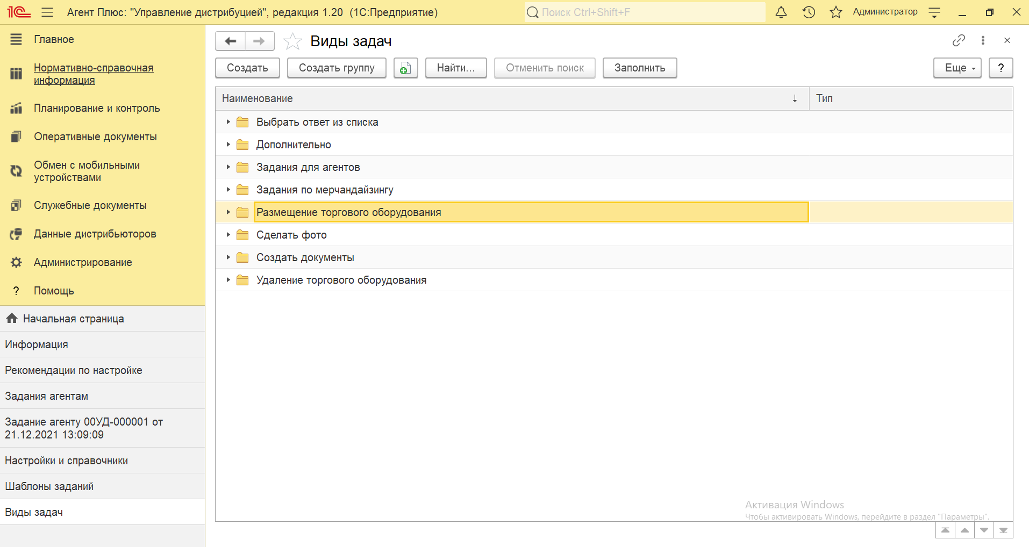Screen dimensions: 1029x547
Task: Click the Создать группу button
Action: point(337,68)
